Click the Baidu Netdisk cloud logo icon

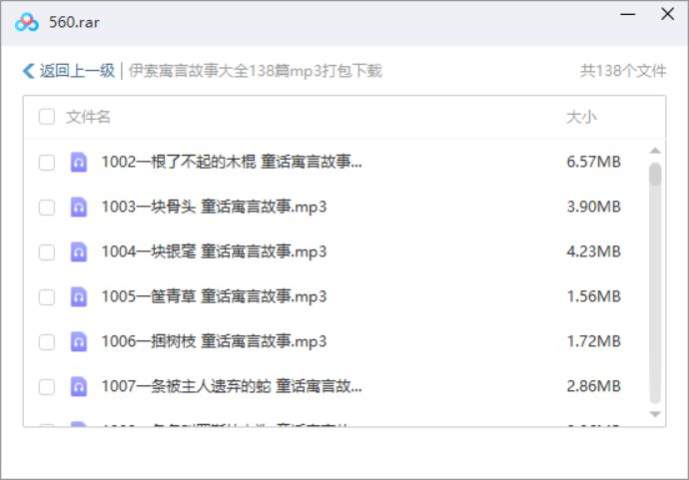click(x=26, y=22)
